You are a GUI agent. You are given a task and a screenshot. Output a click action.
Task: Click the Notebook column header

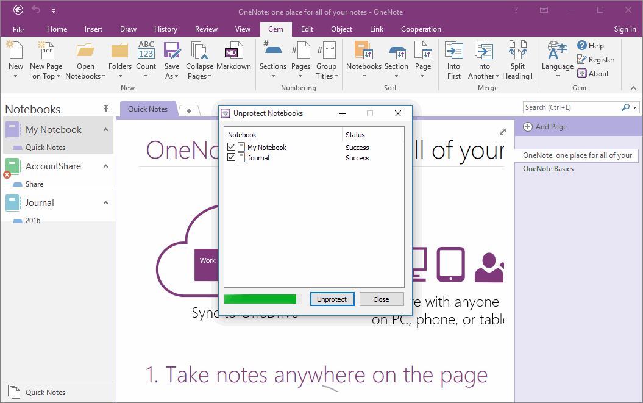click(283, 135)
